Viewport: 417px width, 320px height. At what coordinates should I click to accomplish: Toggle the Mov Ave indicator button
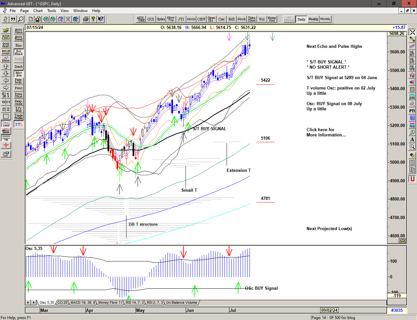tap(19, 74)
